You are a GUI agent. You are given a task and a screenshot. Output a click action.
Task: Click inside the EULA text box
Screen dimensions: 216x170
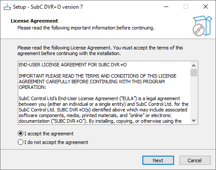pos(104,93)
